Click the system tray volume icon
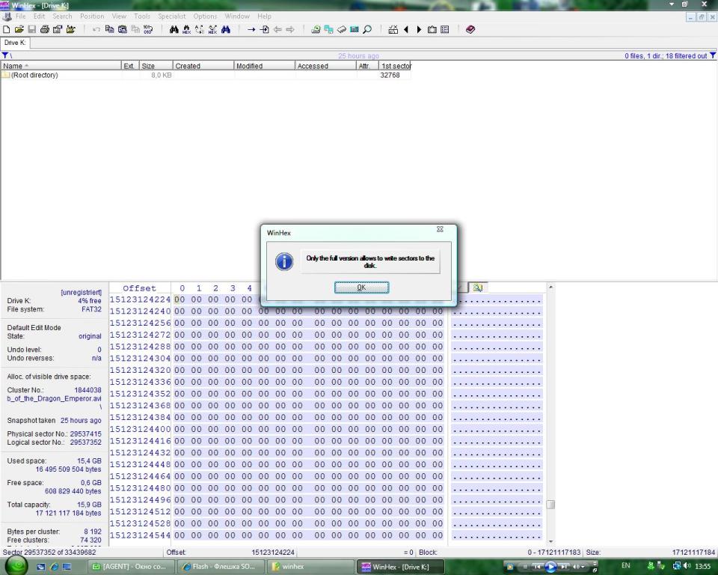 [x=687, y=566]
